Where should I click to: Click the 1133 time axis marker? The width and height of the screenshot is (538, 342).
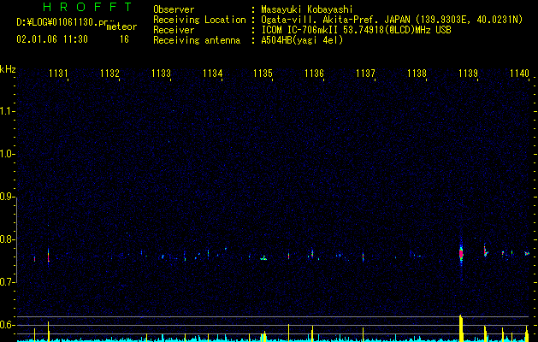coord(161,73)
